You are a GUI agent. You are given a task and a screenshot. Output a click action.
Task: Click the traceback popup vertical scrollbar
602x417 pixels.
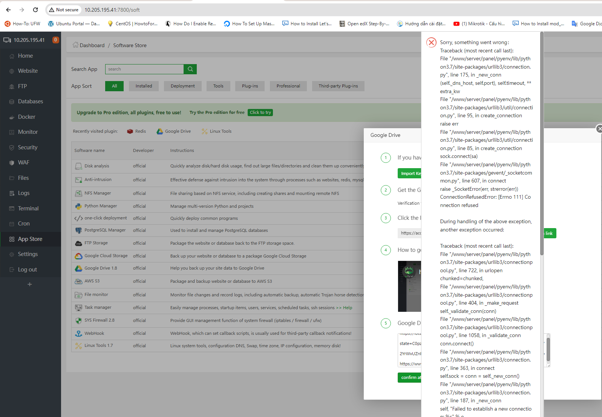pos(542,143)
